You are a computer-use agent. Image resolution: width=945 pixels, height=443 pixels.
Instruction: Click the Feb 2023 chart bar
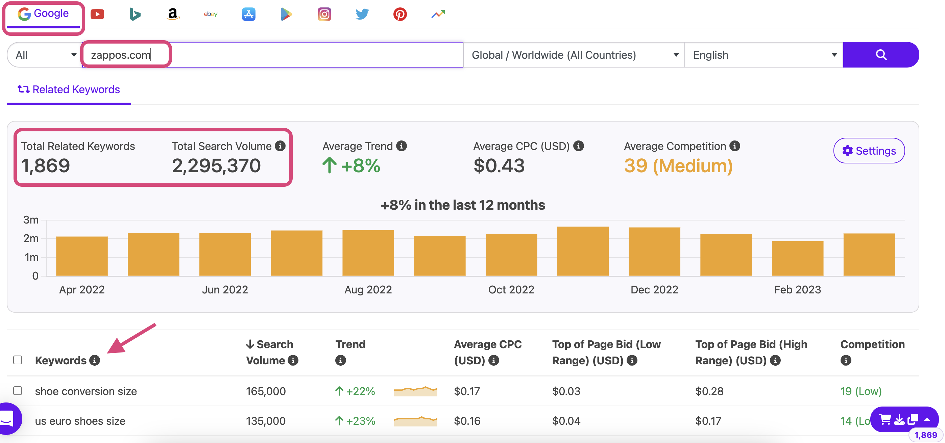pos(798,258)
